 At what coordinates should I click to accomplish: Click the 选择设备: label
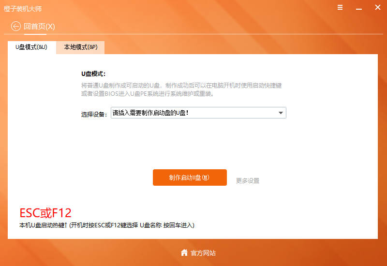click(x=94, y=114)
